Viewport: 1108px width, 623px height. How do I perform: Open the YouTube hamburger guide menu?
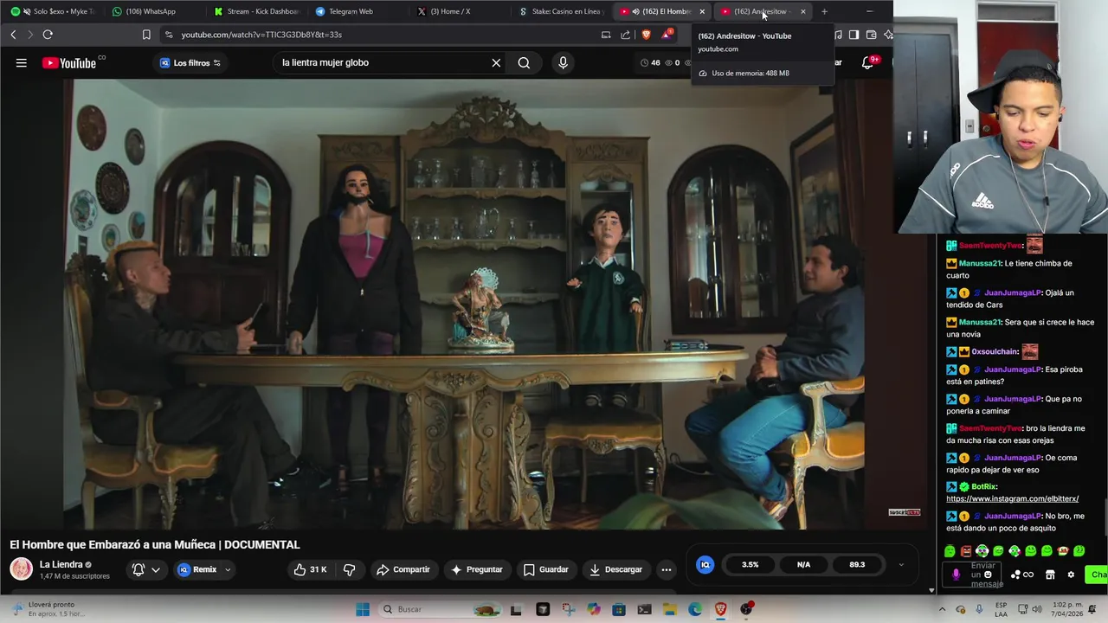(21, 62)
